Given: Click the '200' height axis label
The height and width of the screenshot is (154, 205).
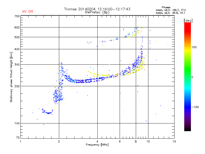Looking at the screenshot, I should pyautogui.click(x=17, y=86).
